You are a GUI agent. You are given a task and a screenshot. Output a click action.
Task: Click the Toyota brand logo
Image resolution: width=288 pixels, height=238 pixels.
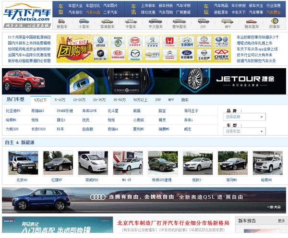[x=204, y=42]
